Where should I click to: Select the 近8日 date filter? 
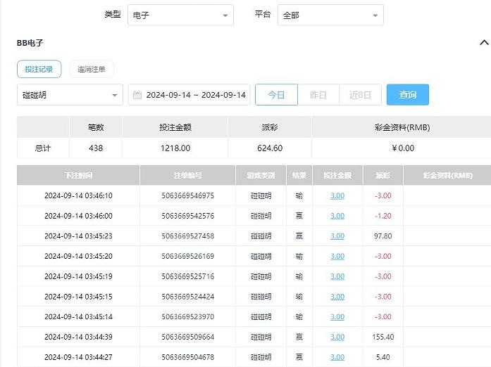click(x=360, y=95)
